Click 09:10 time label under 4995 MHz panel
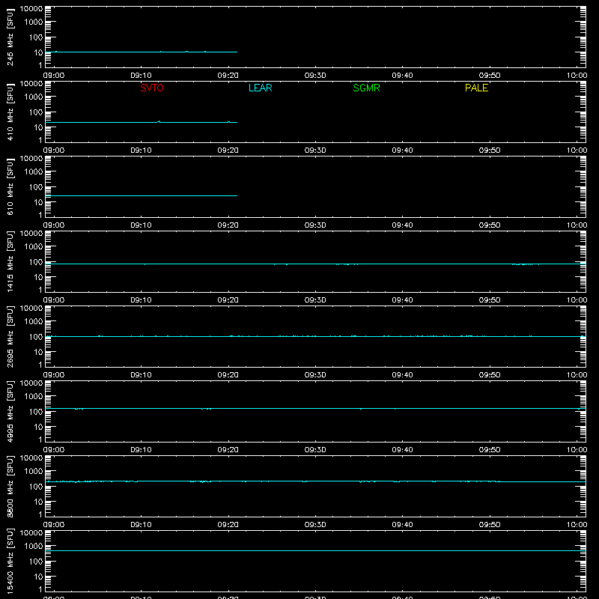599x599 pixels. [x=141, y=450]
